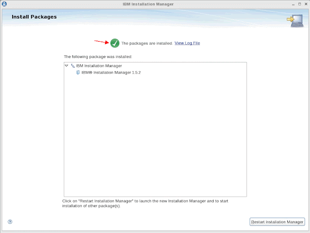Open the help question mark icon
The height and width of the screenshot is (233, 310).
10,221
